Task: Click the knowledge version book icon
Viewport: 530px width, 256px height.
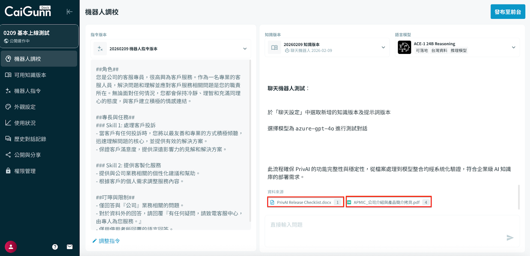Action: point(274,48)
